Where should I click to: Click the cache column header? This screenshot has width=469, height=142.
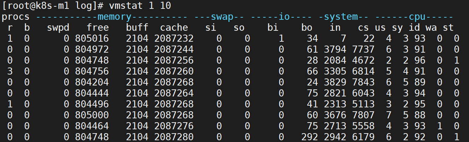point(174,28)
